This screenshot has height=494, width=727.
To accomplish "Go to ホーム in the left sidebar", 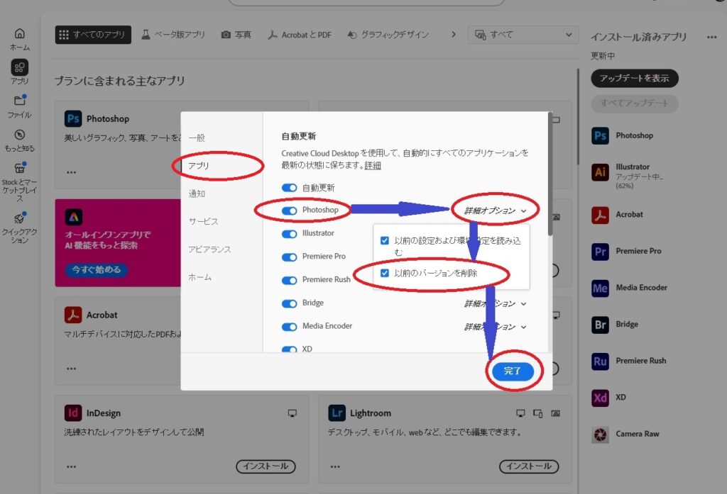I will pyautogui.click(x=19, y=39).
